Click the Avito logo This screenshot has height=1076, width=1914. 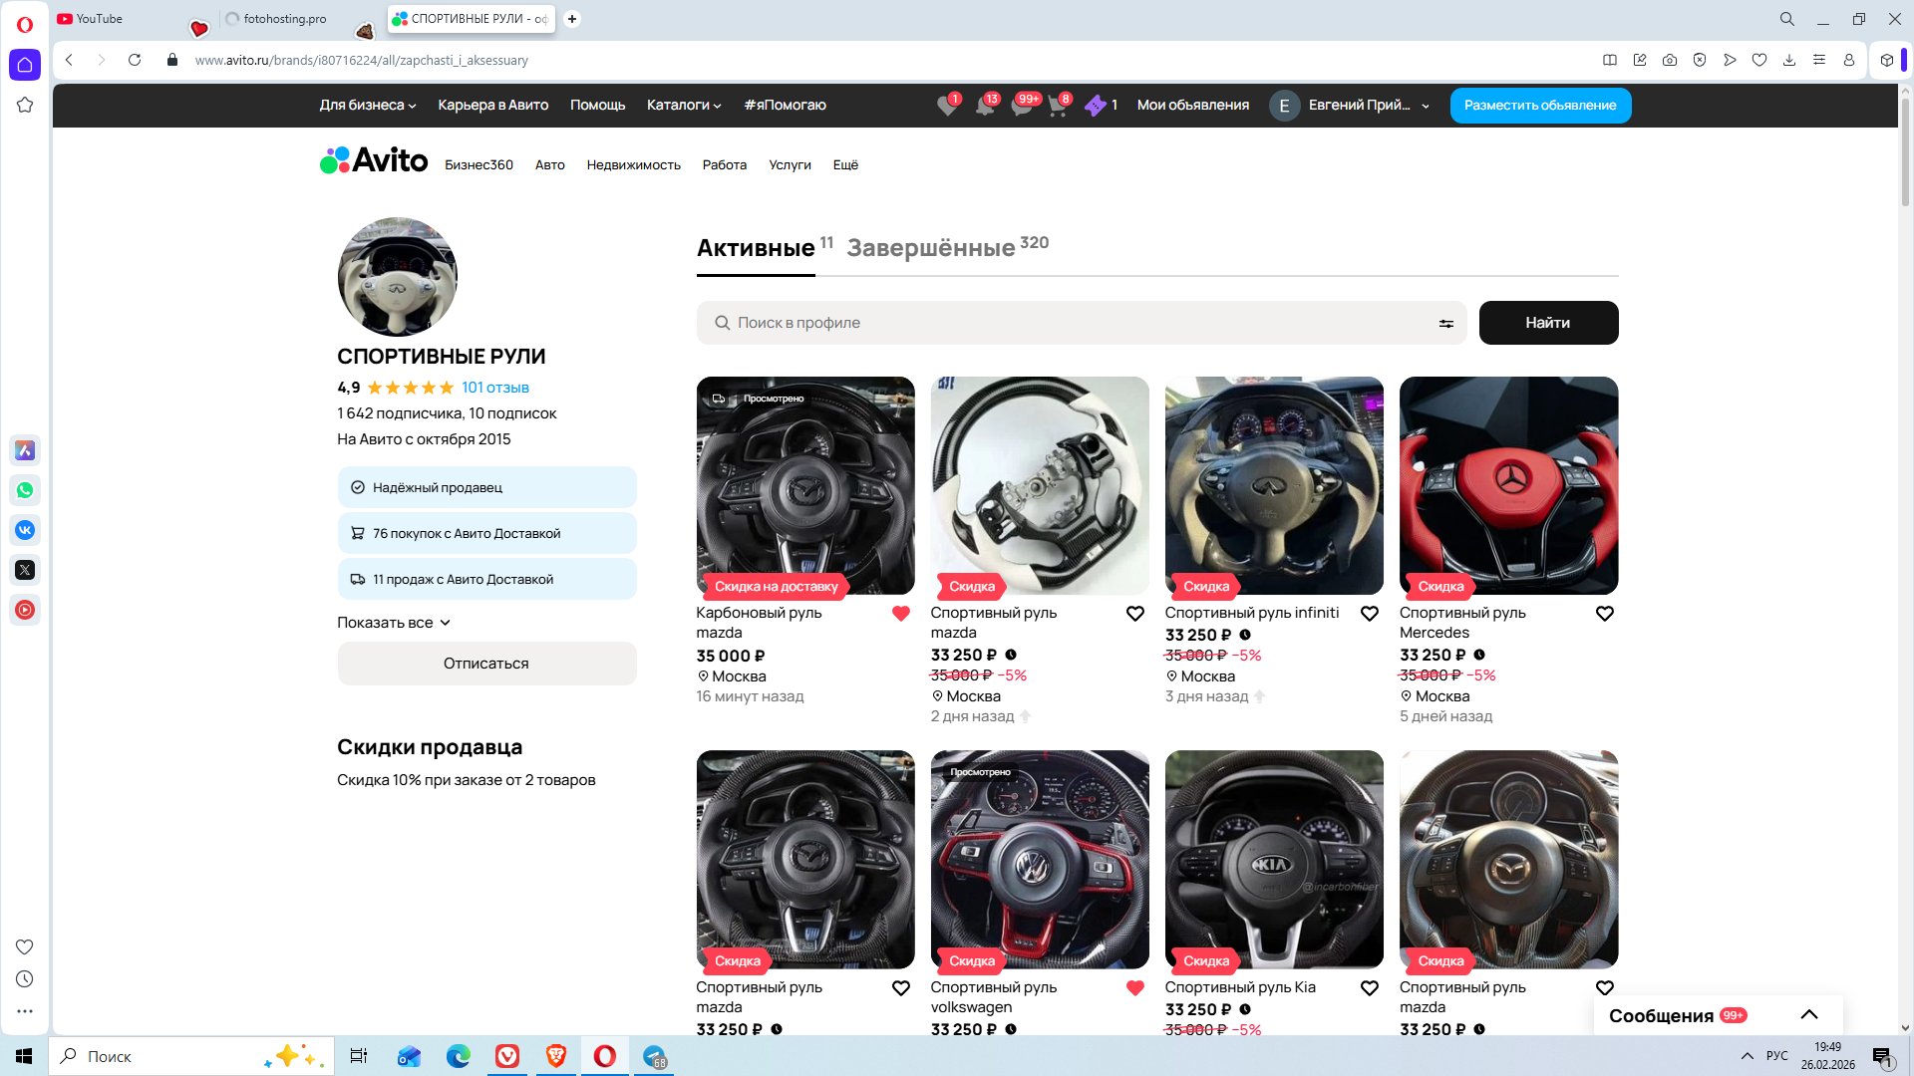[x=374, y=160]
